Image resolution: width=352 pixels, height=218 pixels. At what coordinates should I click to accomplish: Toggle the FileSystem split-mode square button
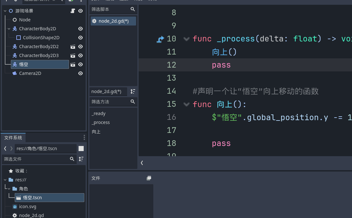pos(81,149)
